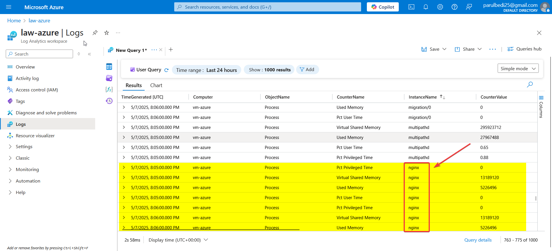Open portal settings gear
This screenshot has height=251, width=552.
point(440,7)
